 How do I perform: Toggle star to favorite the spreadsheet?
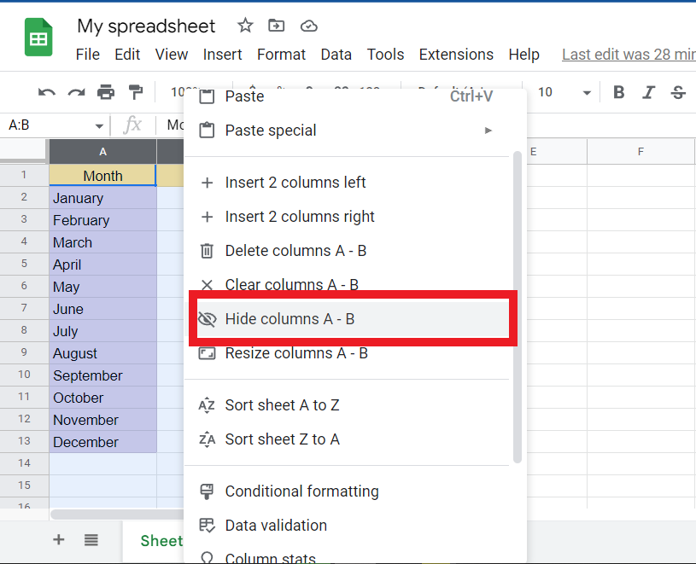(x=245, y=26)
